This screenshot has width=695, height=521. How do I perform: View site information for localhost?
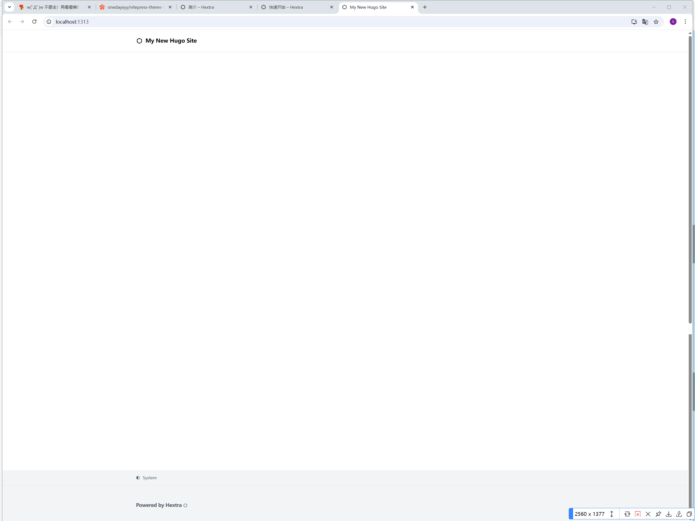pos(49,22)
